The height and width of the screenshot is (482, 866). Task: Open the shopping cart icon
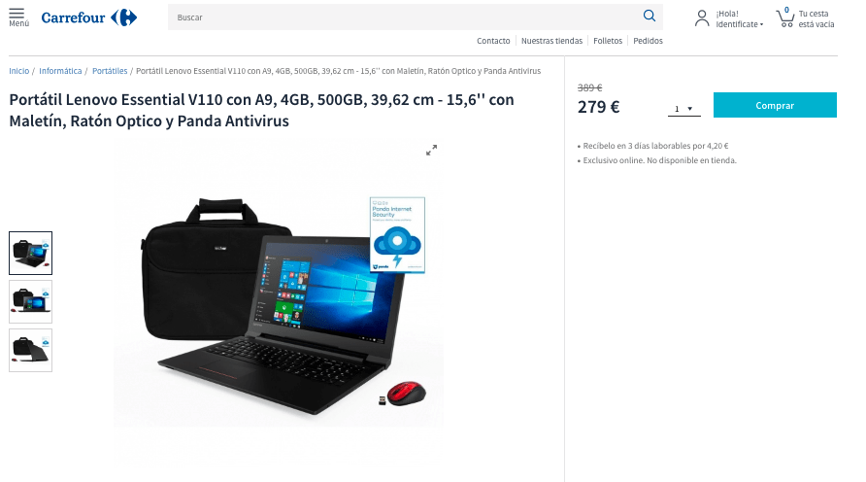[x=784, y=17]
